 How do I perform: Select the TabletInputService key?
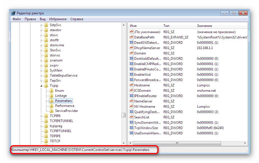pos(64,75)
